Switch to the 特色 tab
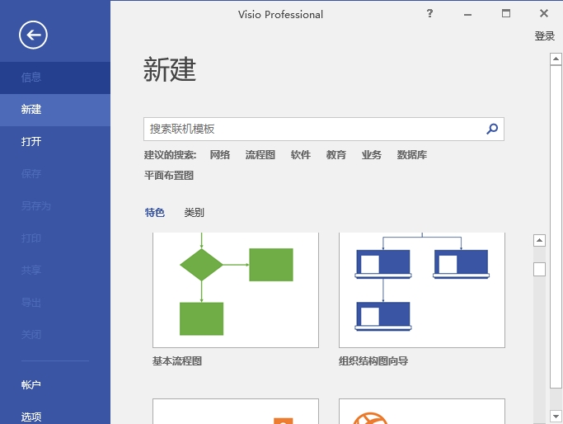The width and height of the screenshot is (563, 424). tap(155, 212)
